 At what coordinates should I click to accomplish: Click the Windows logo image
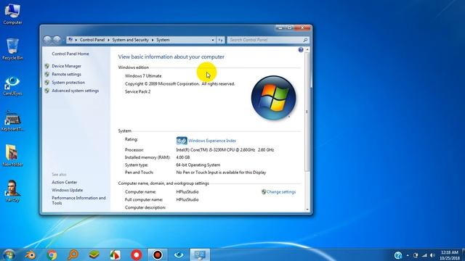[x=273, y=98]
